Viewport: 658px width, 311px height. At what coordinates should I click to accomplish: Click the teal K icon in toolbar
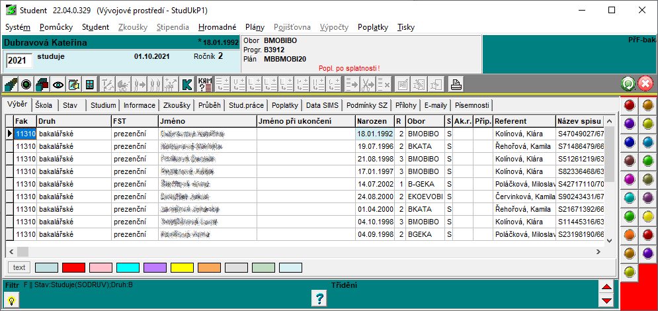187,84
